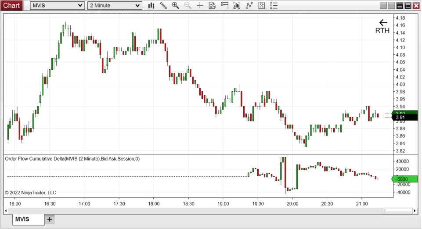The image size is (422, 229).
Task: Show the data box icon
Action: pyautogui.click(x=213, y=5)
